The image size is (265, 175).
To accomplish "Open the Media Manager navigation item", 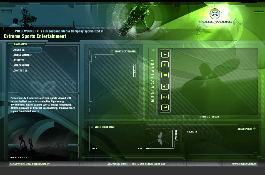I will click(x=23, y=55).
